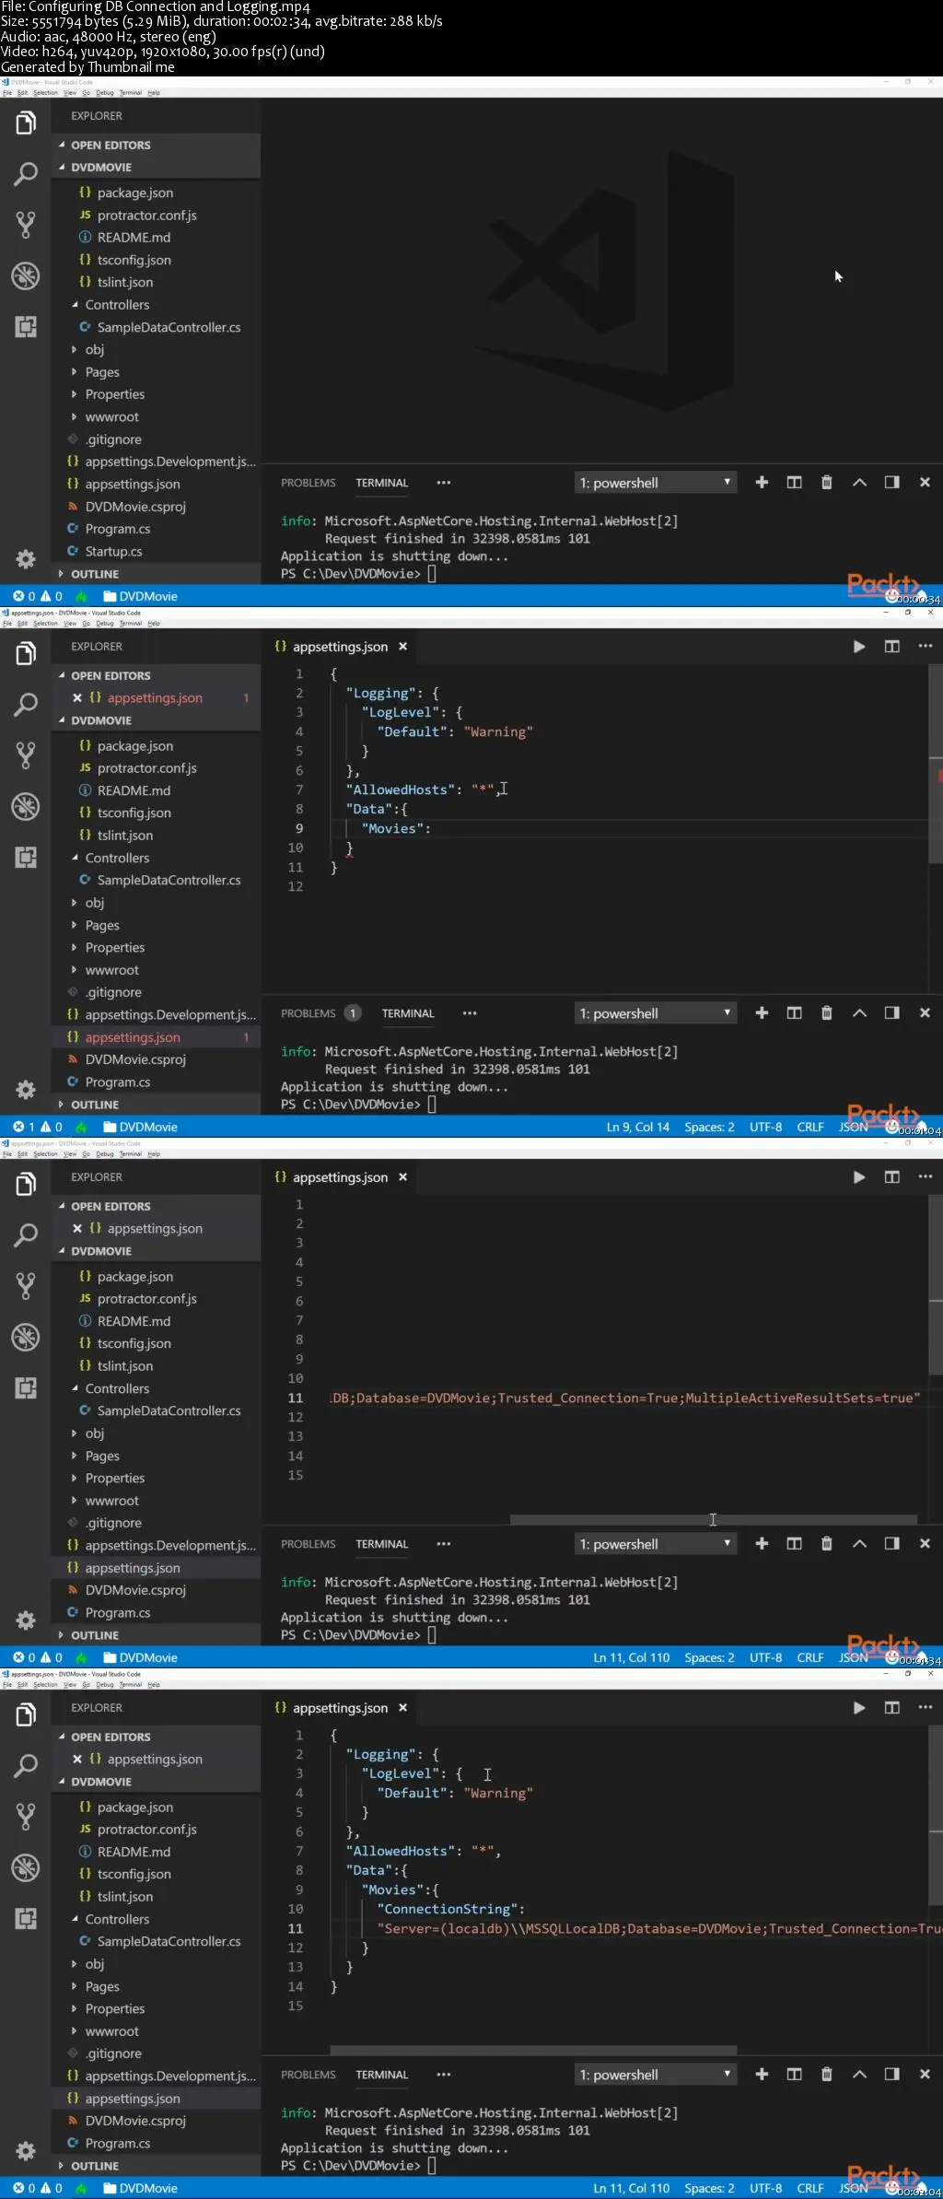Kill terminal with trash icon below empty editor
943x2199 pixels.
[826, 483]
